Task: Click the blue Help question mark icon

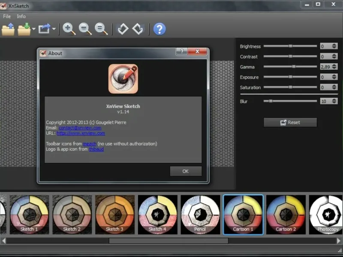Action: click(159, 29)
